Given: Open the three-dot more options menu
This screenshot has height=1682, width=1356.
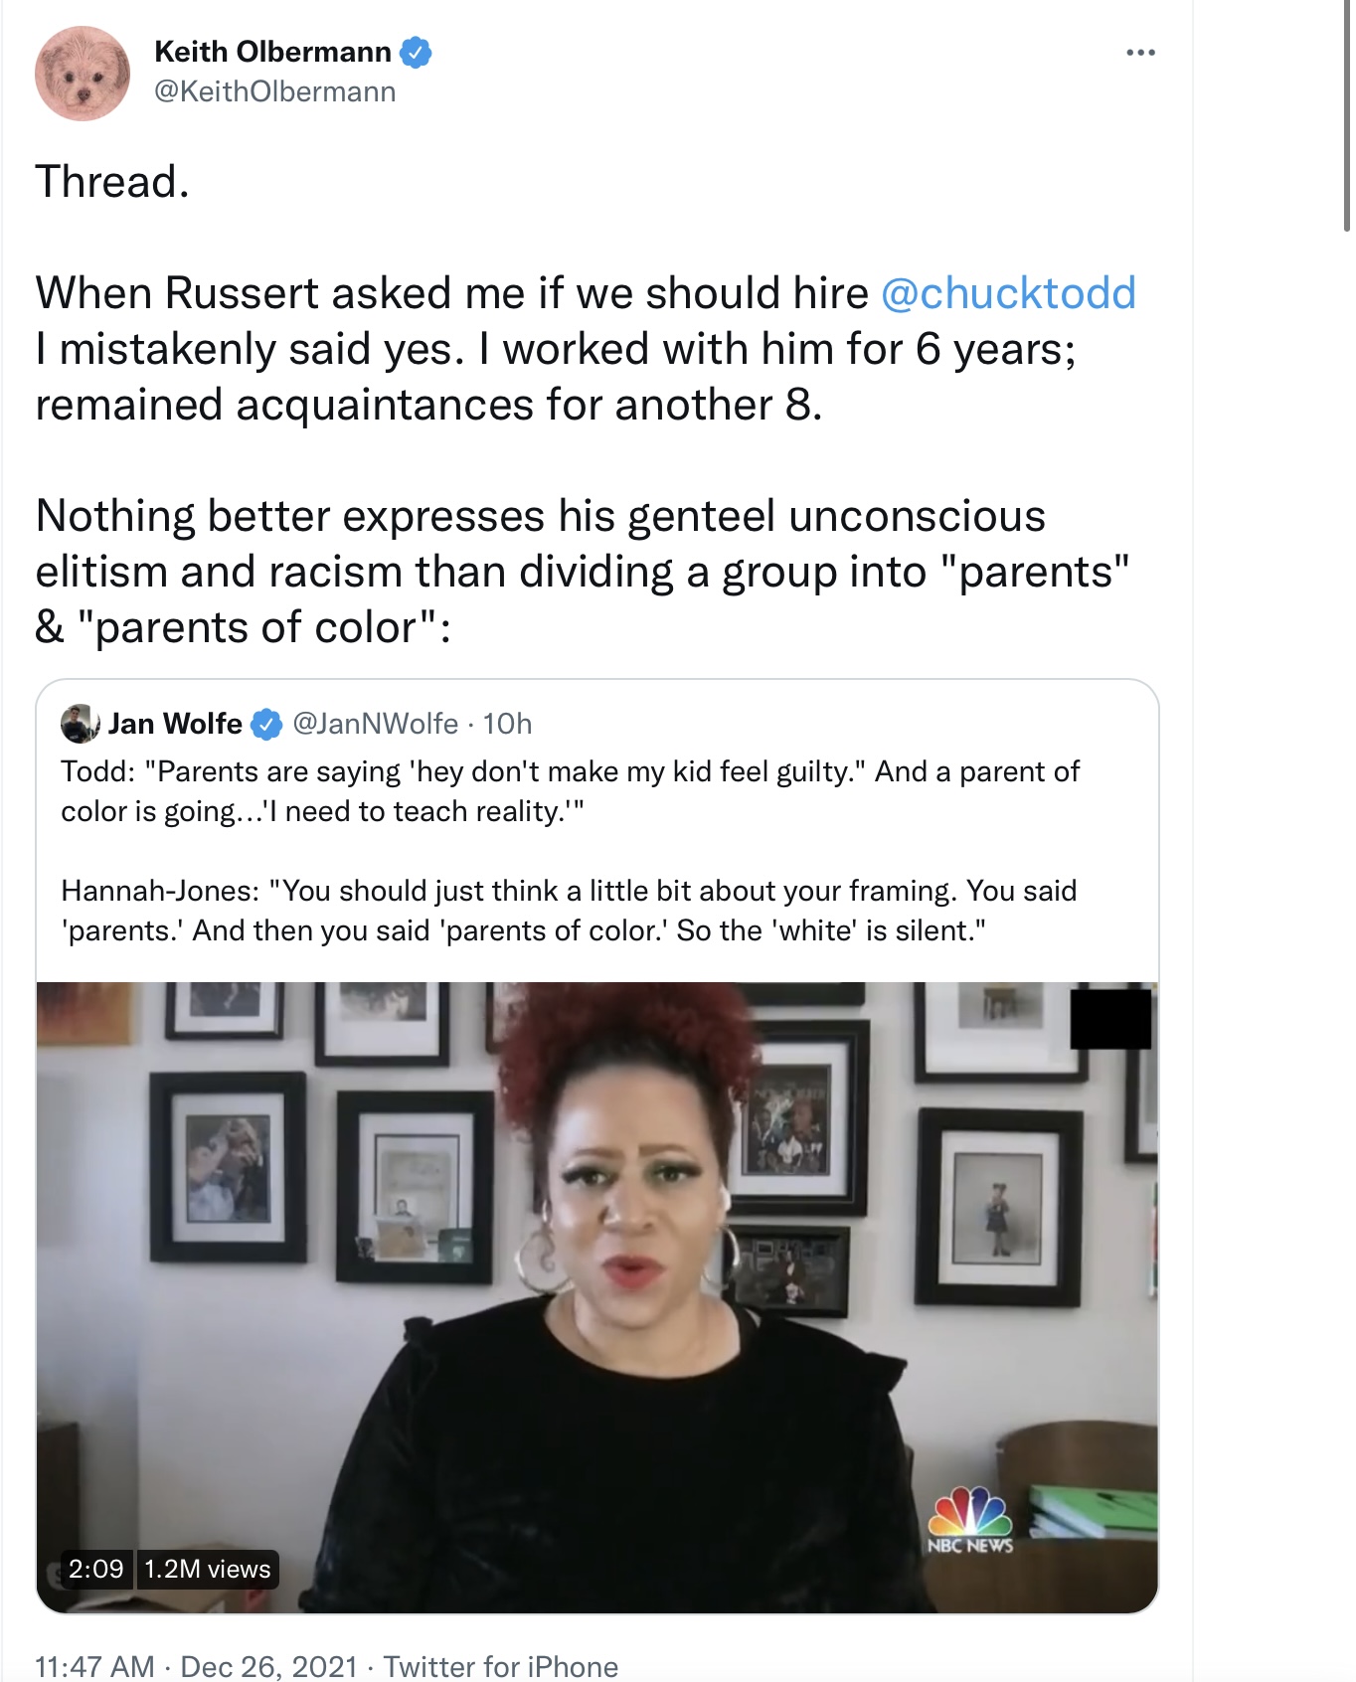Looking at the screenshot, I should 1140,52.
